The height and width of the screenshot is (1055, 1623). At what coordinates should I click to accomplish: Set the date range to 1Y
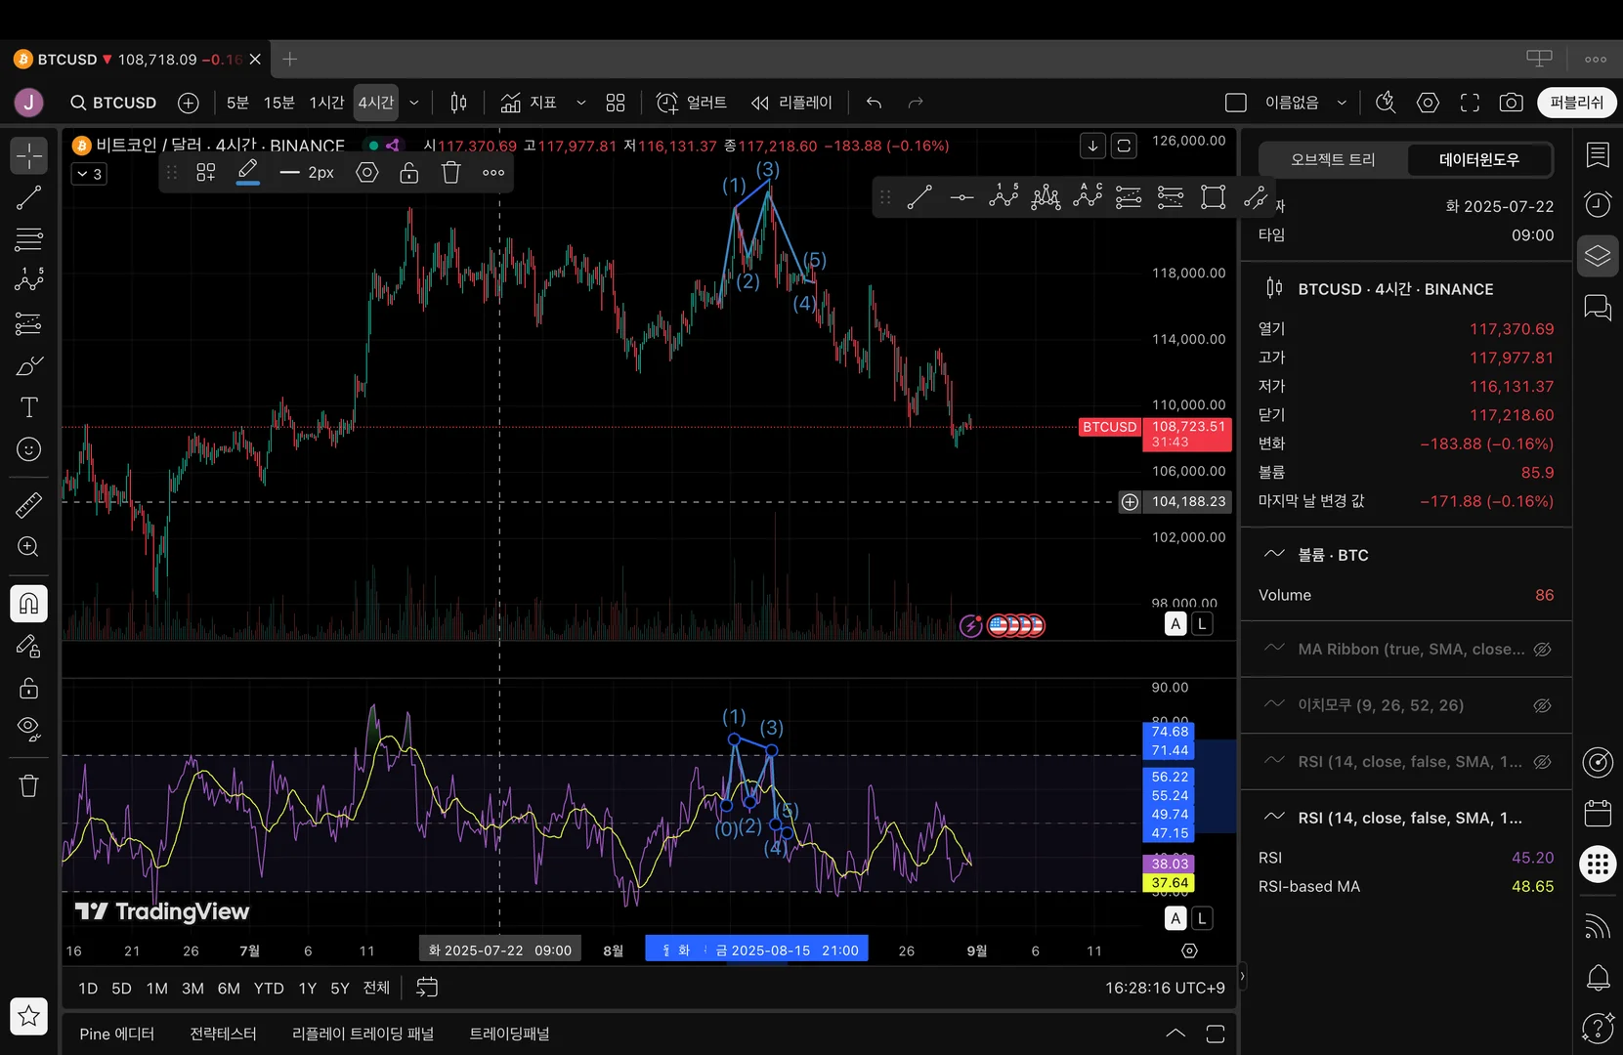307,989
